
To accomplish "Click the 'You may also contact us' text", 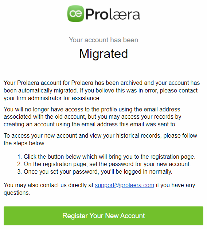I will tap(48, 185).
